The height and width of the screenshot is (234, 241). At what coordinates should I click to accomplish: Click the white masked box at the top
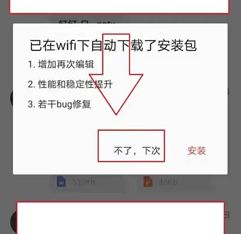(x=119, y=7)
